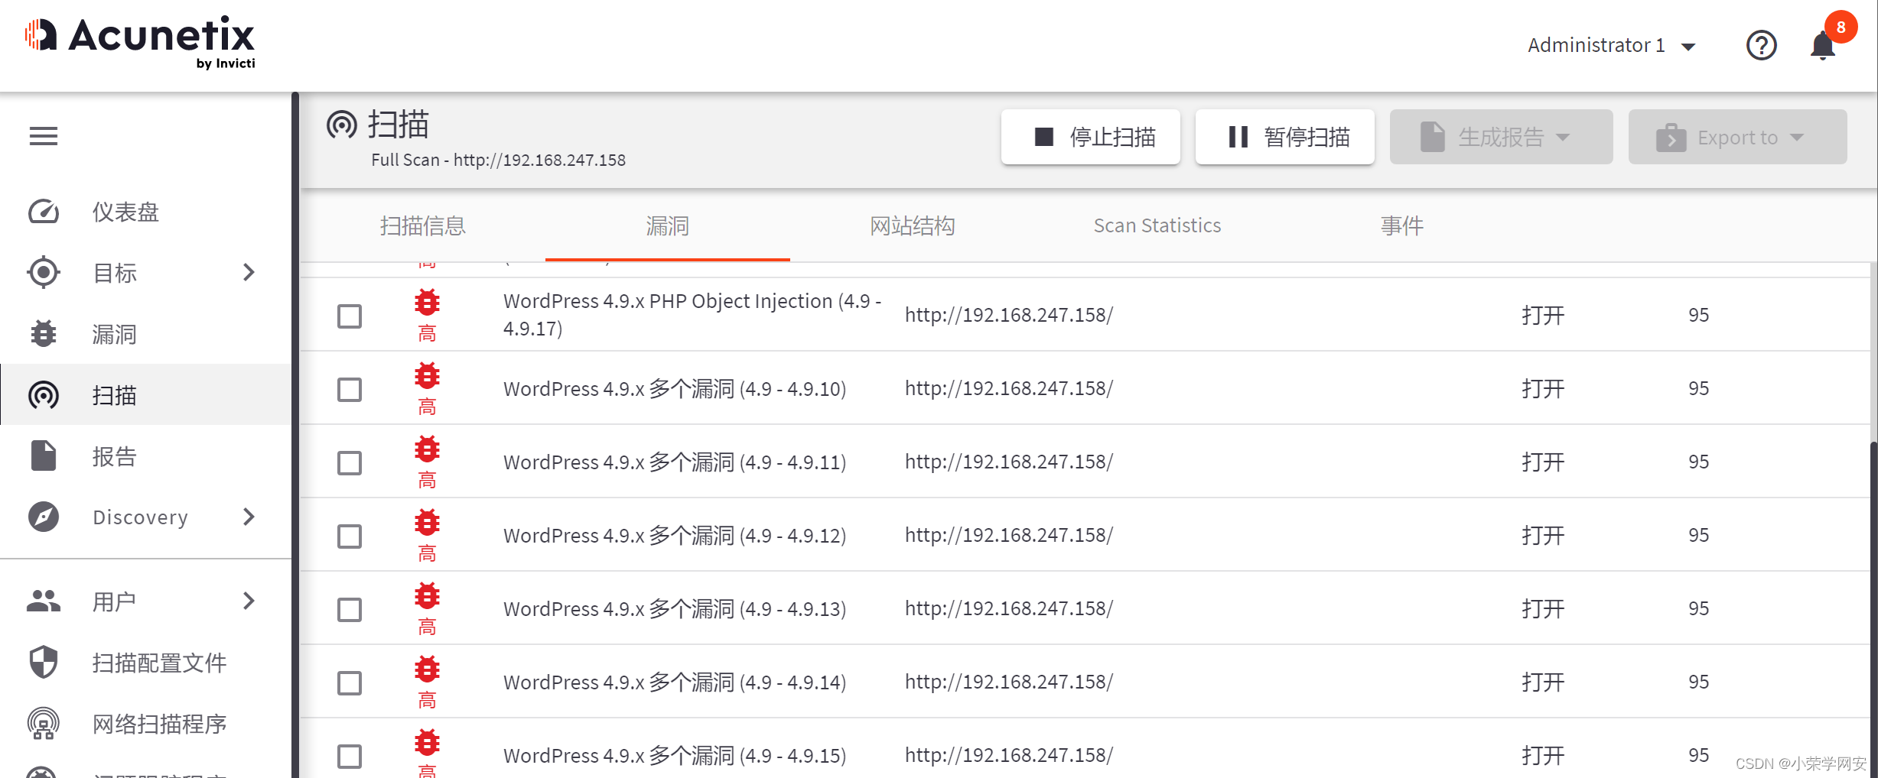This screenshot has height=778, width=1878.
Task: Click the network scanner icon
Action: pos(44,723)
